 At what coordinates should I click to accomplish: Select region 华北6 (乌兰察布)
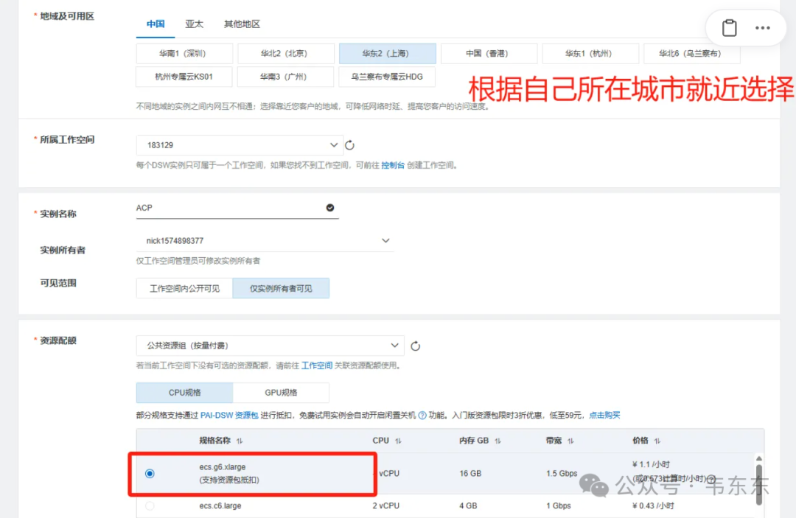click(692, 53)
